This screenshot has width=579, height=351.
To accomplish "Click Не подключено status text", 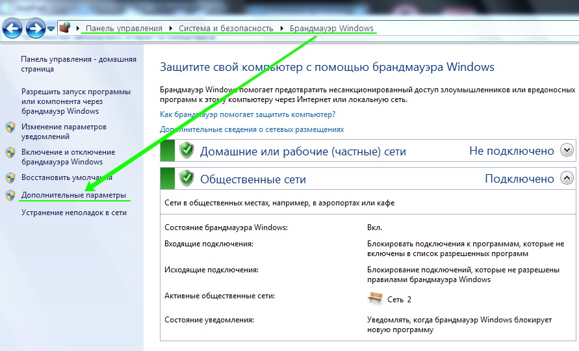I will click(x=512, y=151).
